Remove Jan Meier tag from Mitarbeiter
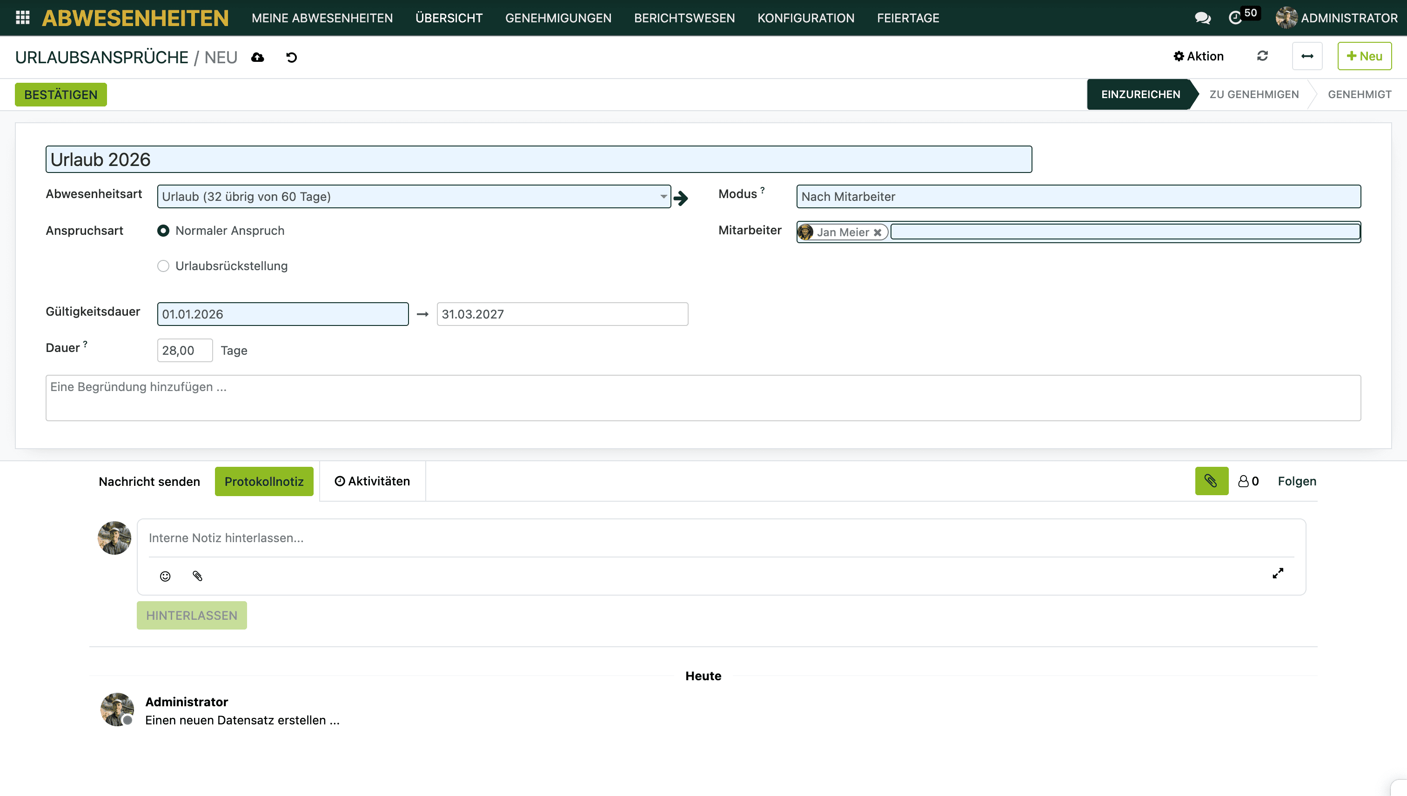Viewport: 1407px width, 796px height. tap(878, 232)
